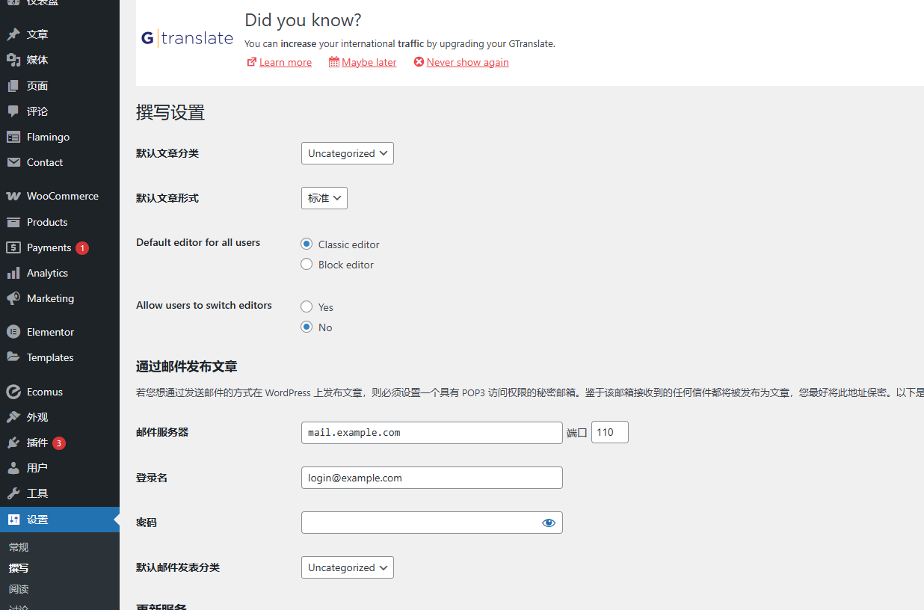
Task: Open the Flamingo sidebar icon
Action: pyautogui.click(x=15, y=136)
